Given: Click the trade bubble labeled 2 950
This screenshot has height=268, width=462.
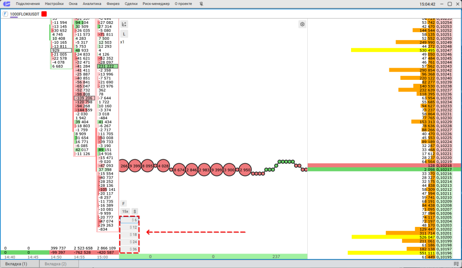Looking at the screenshot, I should point(245,170).
